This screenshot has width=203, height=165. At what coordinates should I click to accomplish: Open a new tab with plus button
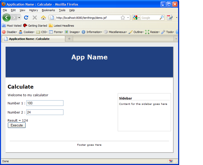click(69, 39)
